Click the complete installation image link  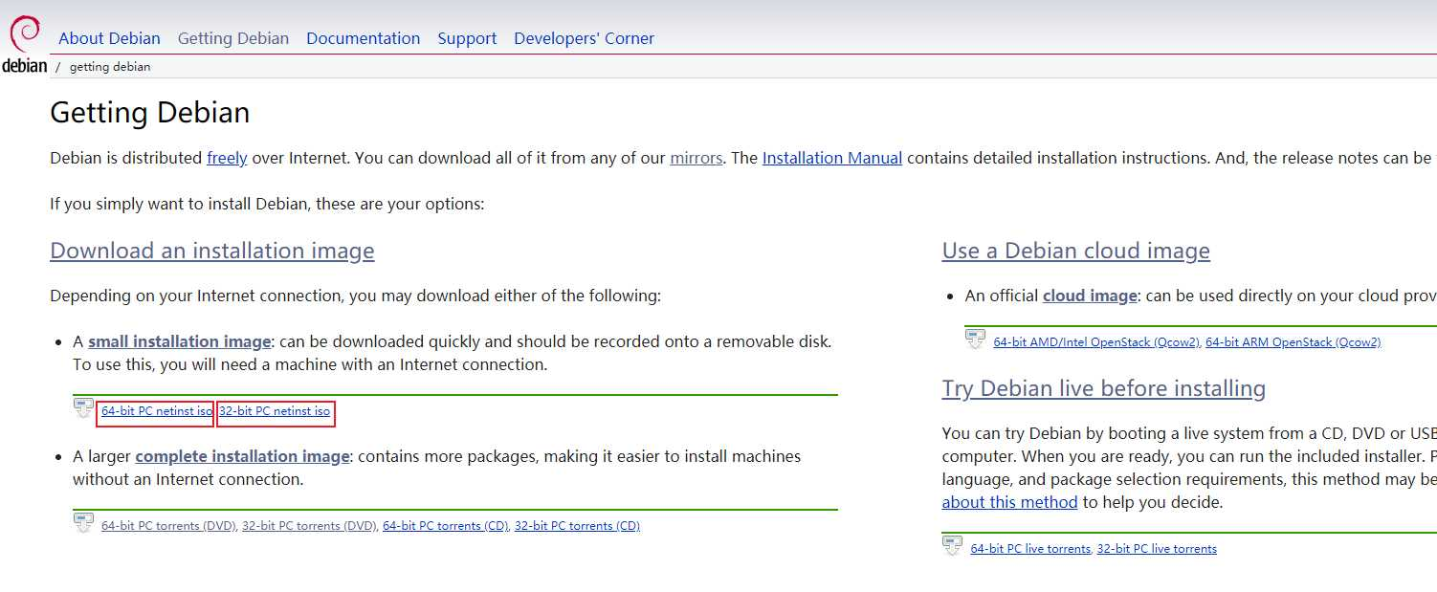pyautogui.click(x=242, y=456)
